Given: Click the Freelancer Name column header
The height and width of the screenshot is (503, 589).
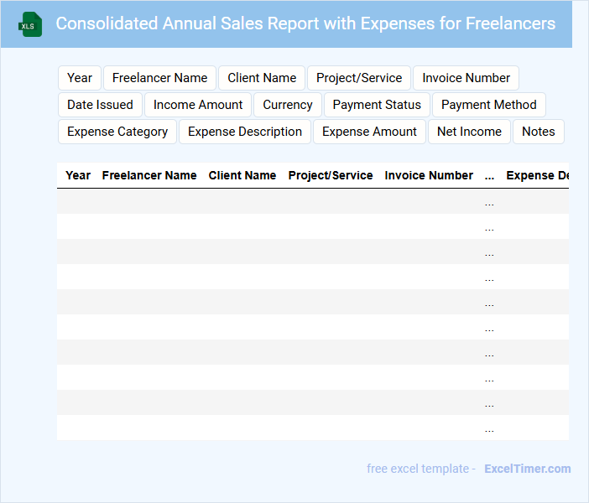Looking at the screenshot, I should (x=149, y=175).
